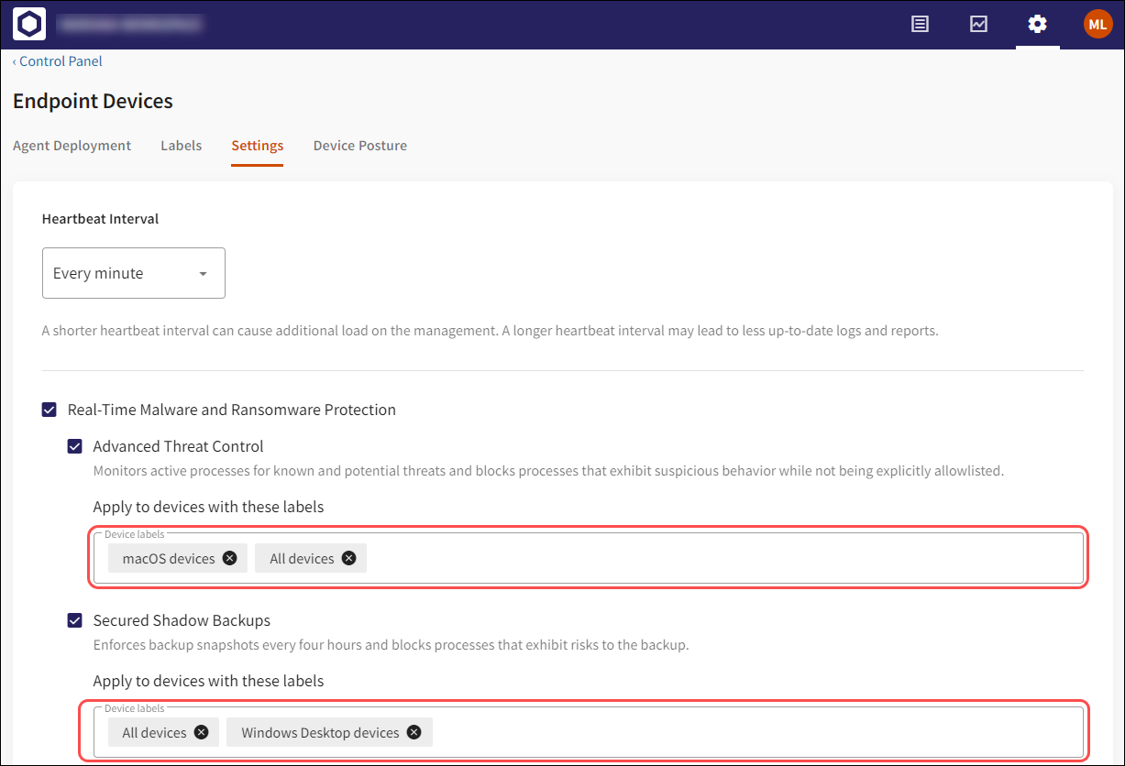Screen dimensions: 1125x766
Task: Click the dropdown arrow beside Every minute
Action: [203, 274]
